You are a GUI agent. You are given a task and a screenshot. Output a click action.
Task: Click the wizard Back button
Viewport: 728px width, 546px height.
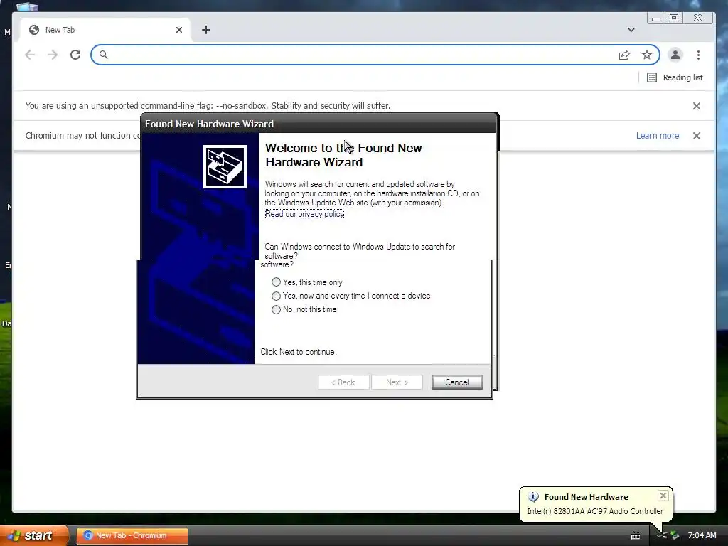[x=343, y=382]
